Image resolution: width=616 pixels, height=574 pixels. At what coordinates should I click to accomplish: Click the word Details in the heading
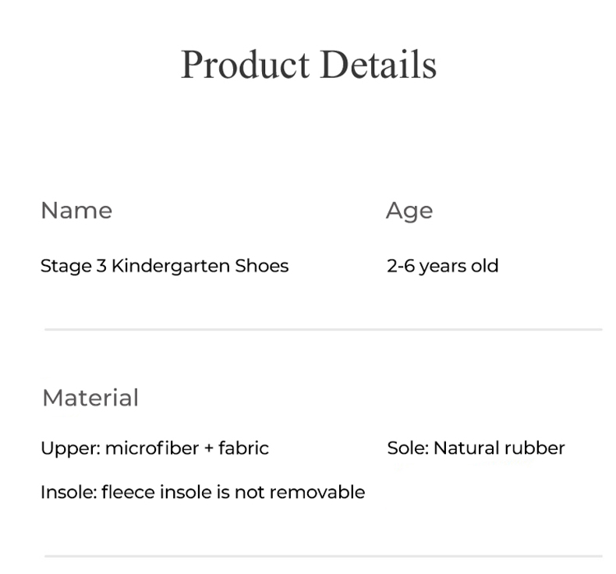[378, 65]
